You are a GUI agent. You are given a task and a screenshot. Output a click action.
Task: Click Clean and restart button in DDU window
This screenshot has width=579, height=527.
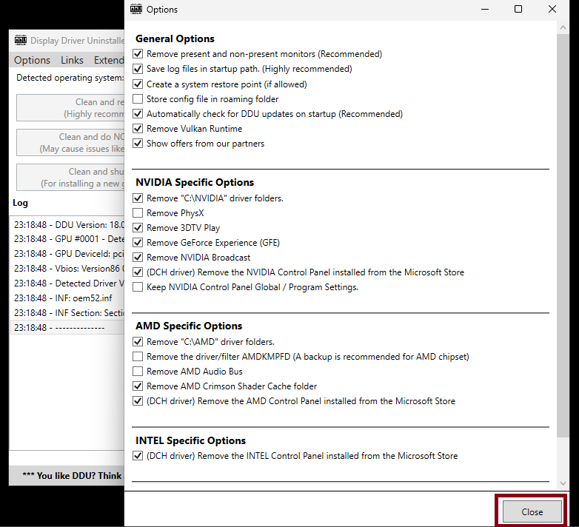pos(70,108)
